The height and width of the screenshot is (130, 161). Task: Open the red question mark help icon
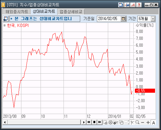(x=139, y=5)
